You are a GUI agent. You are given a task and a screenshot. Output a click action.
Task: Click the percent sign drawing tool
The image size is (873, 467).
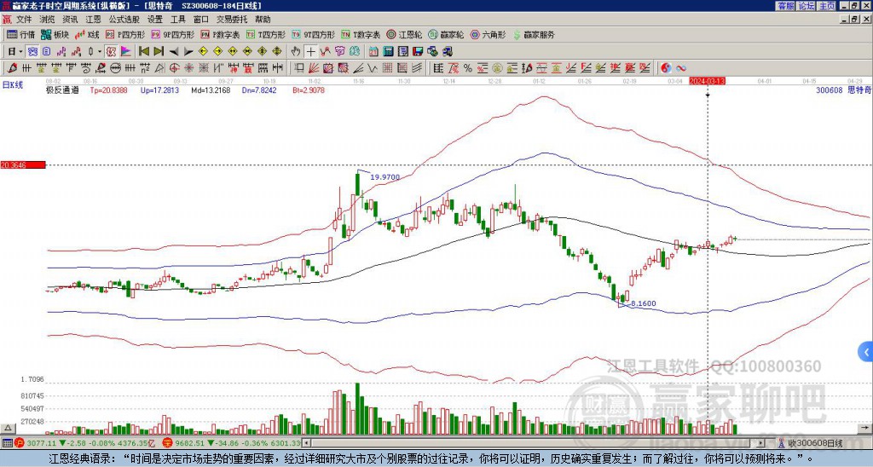(x=467, y=67)
